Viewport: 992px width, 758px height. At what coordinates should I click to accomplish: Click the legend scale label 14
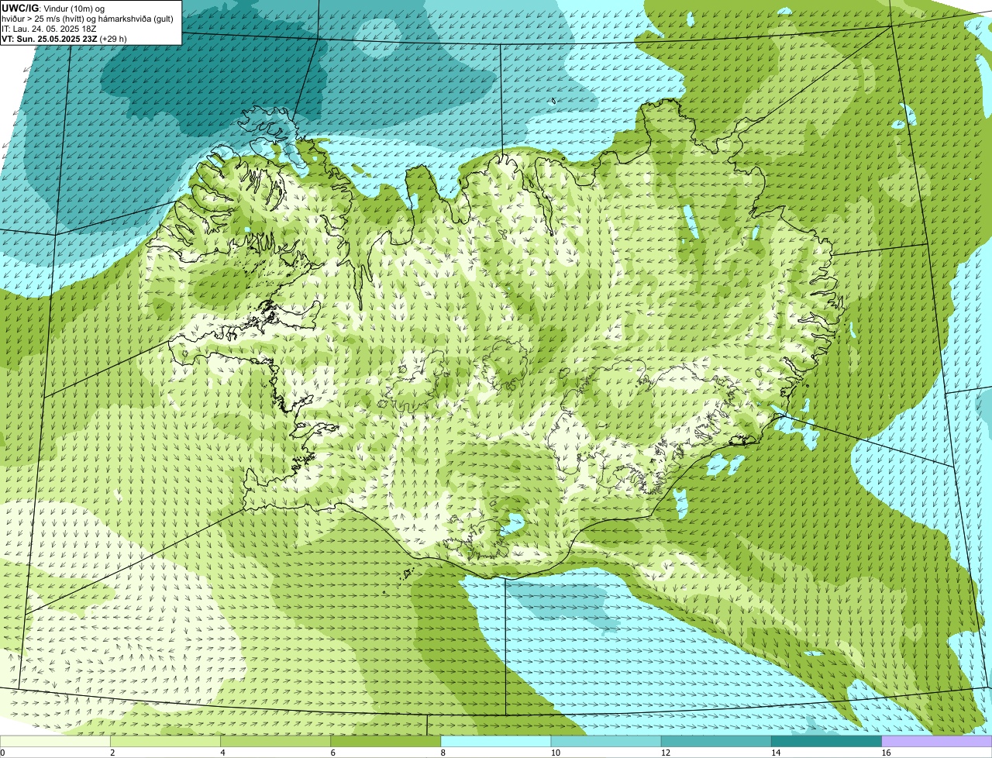click(775, 753)
